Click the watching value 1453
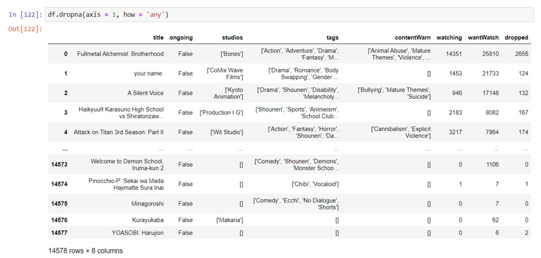 tap(455, 73)
